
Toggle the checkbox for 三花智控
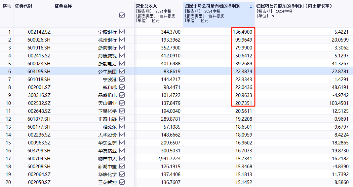click(122, 182)
